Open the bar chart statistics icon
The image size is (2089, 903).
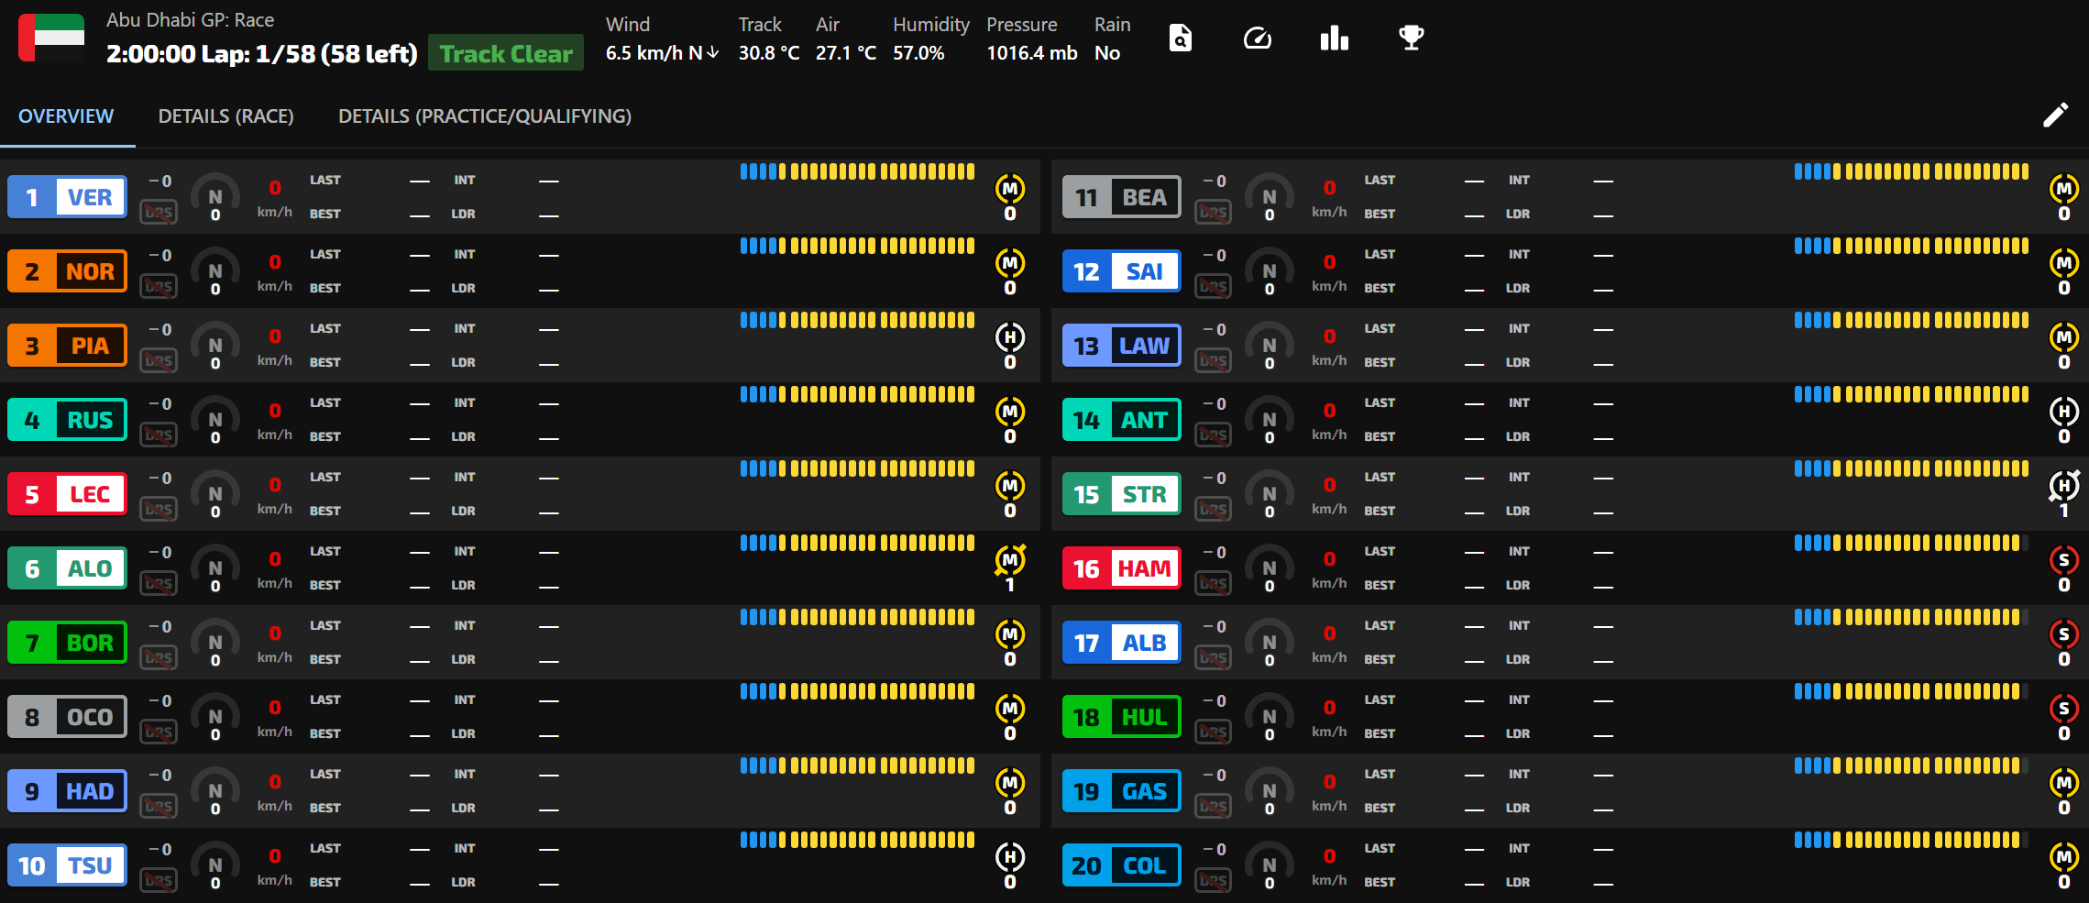pyautogui.click(x=1334, y=39)
